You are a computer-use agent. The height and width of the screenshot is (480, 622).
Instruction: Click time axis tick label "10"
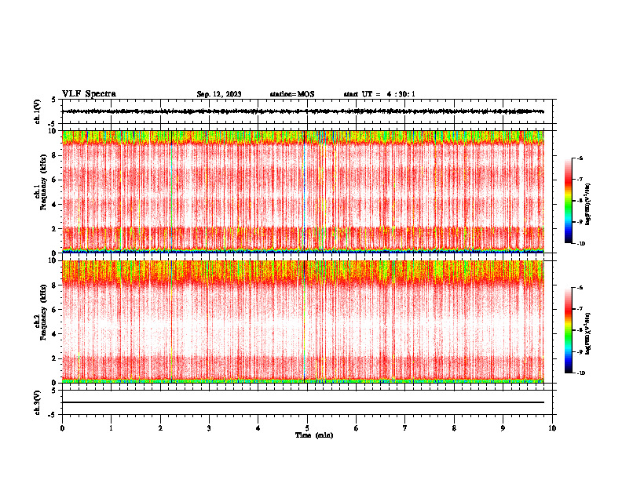click(552, 428)
